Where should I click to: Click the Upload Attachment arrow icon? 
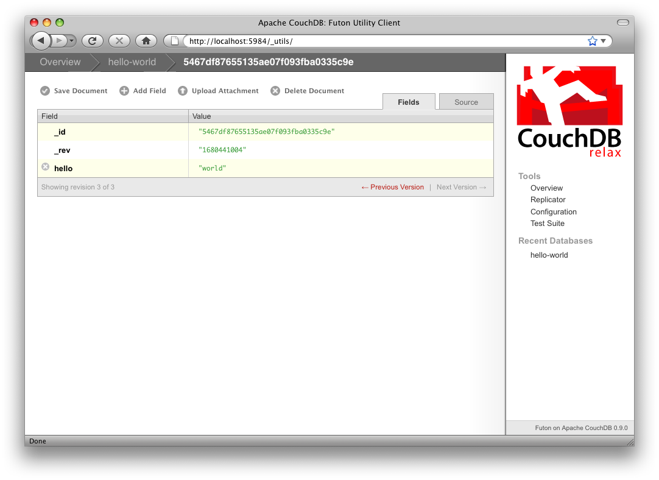click(x=182, y=91)
